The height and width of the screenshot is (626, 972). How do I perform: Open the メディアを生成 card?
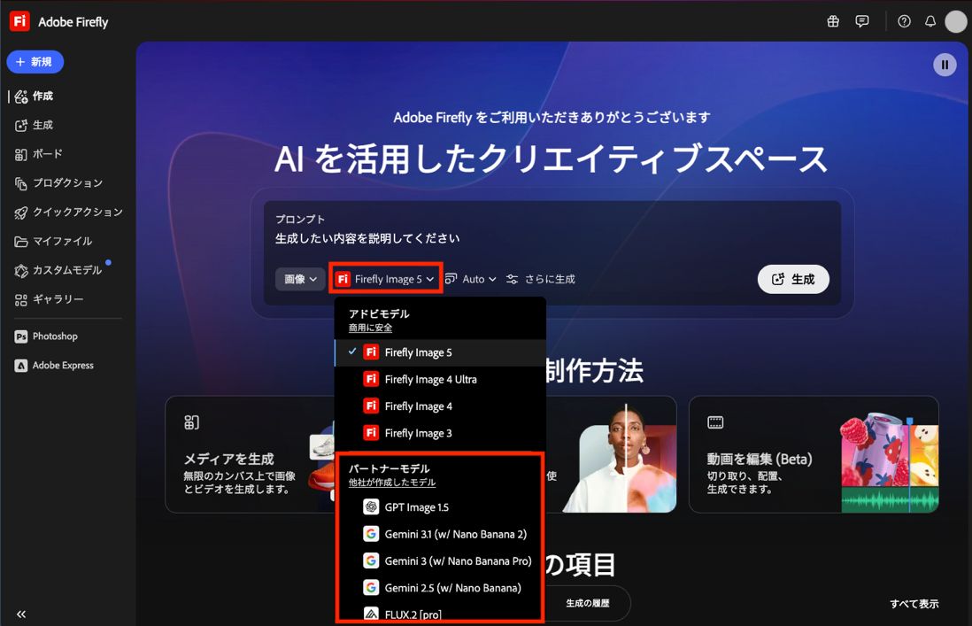(x=248, y=454)
